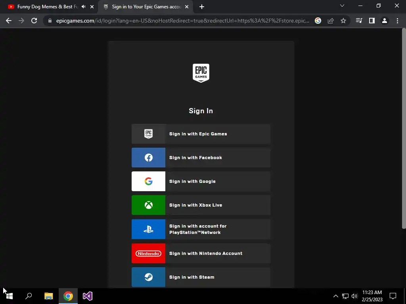
Task: Click the address bar URL field
Action: pyautogui.click(x=182, y=21)
